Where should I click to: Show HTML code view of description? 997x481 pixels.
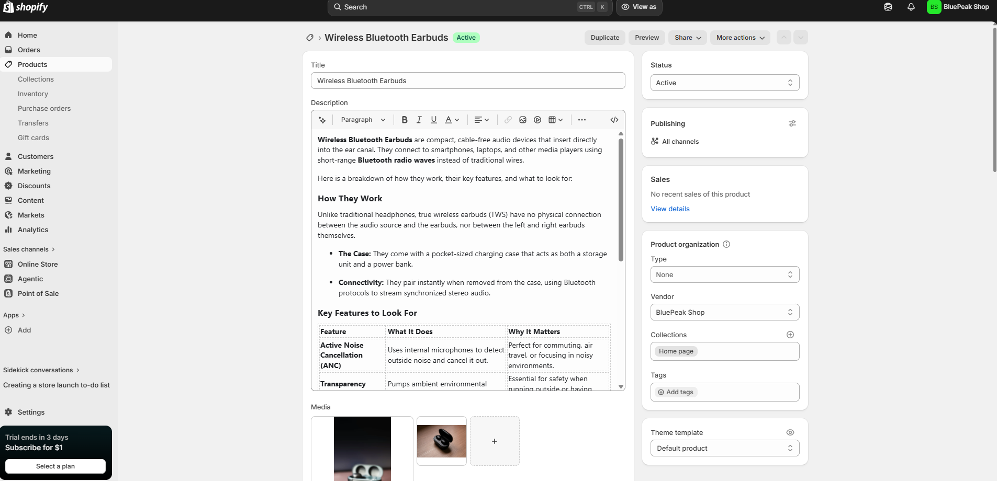tap(614, 120)
